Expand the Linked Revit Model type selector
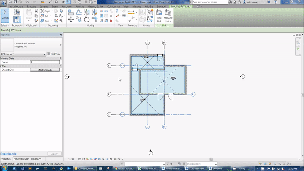304x171 pixels. pos(60,45)
